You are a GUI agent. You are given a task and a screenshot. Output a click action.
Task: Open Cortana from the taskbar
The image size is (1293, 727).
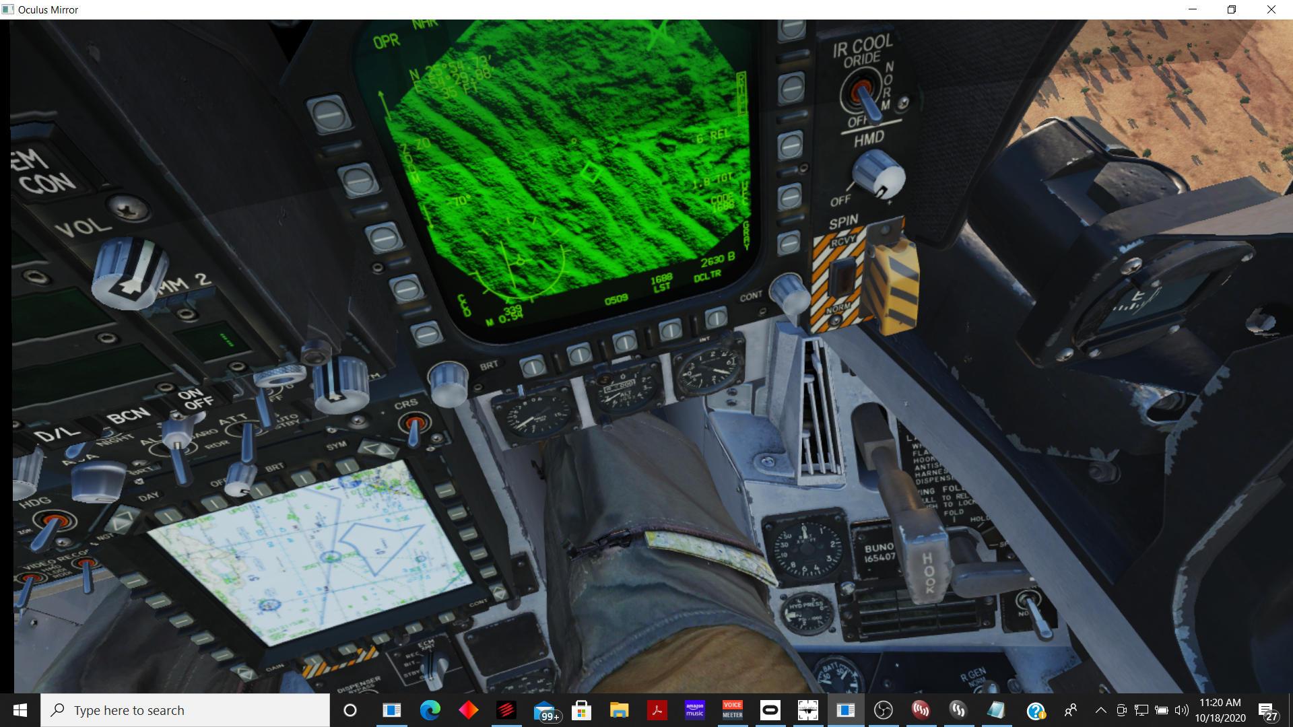(x=350, y=710)
